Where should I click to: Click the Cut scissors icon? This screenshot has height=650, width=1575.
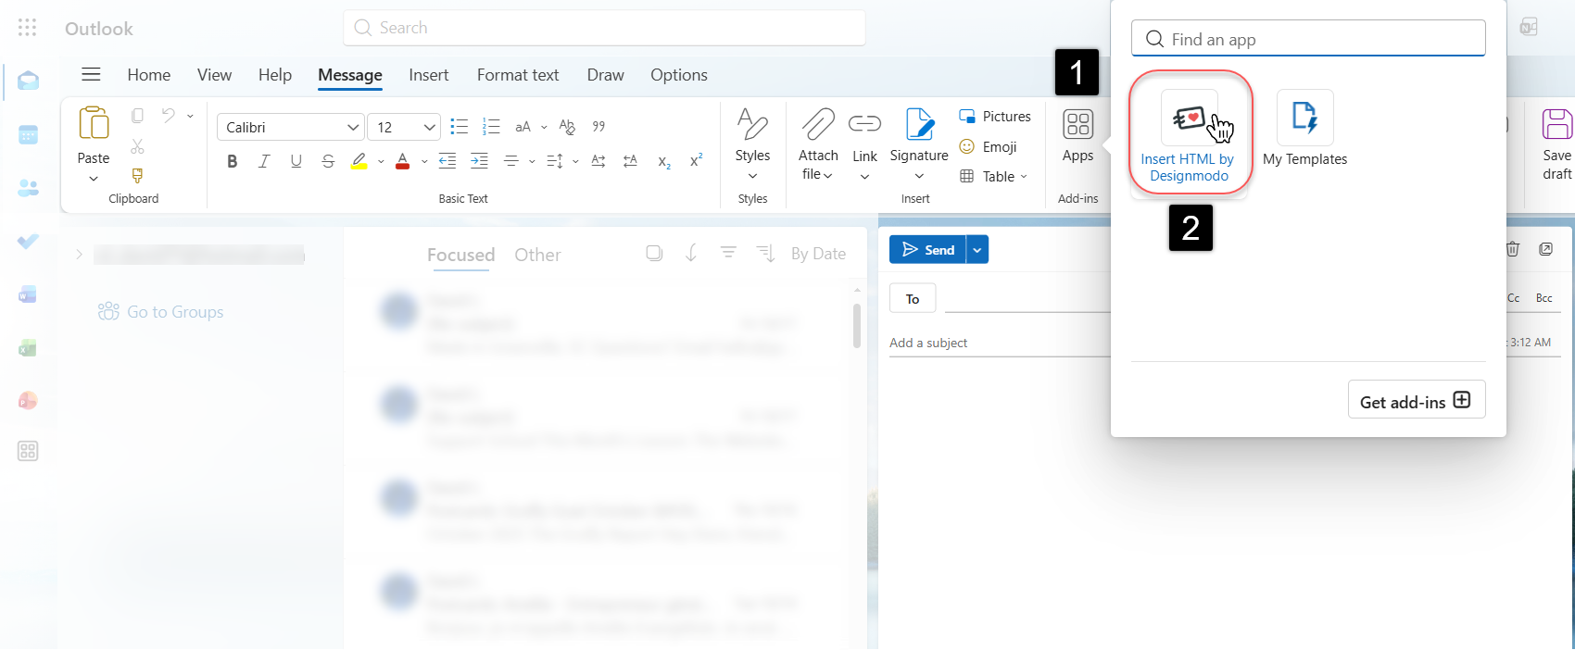pyautogui.click(x=137, y=146)
